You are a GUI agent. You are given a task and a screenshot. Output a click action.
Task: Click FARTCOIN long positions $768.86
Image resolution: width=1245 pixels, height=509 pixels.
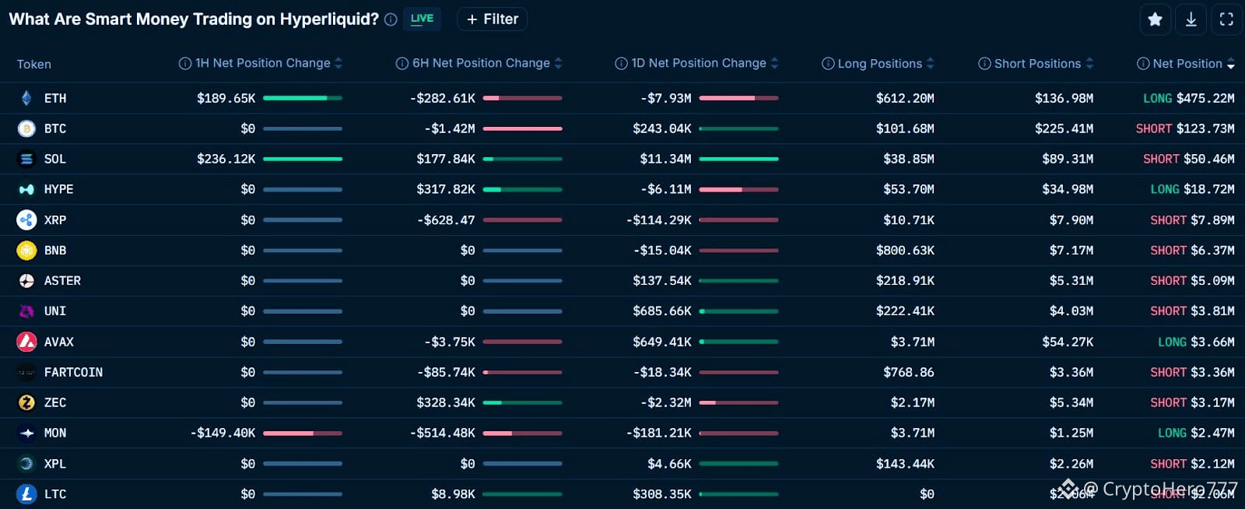(x=909, y=373)
